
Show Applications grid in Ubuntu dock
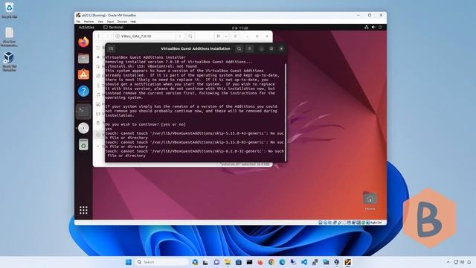[83, 210]
